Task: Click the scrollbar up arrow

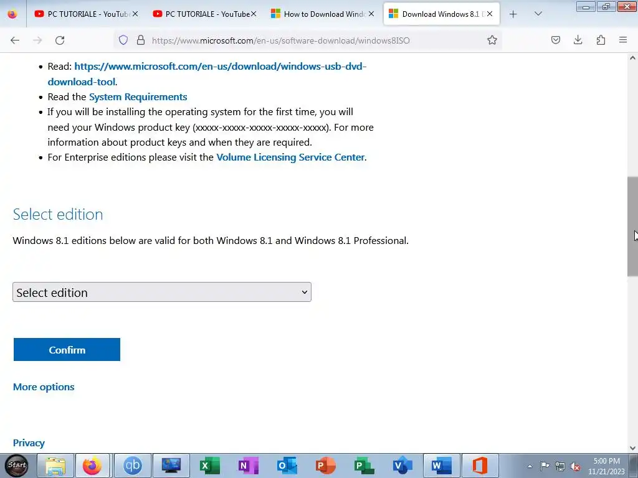Action: [x=632, y=58]
